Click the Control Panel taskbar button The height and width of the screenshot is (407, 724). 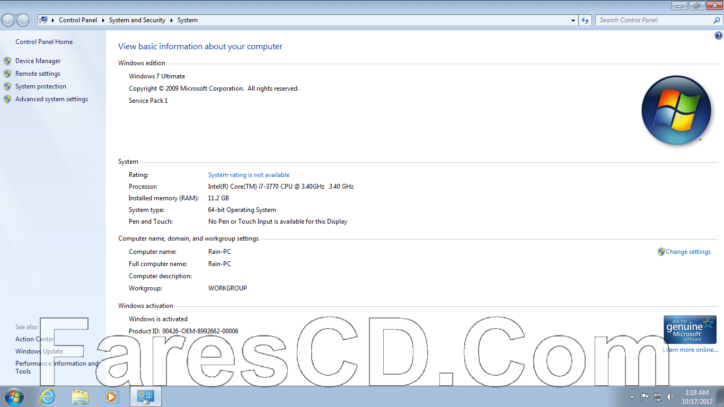pyautogui.click(x=145, y=396)
